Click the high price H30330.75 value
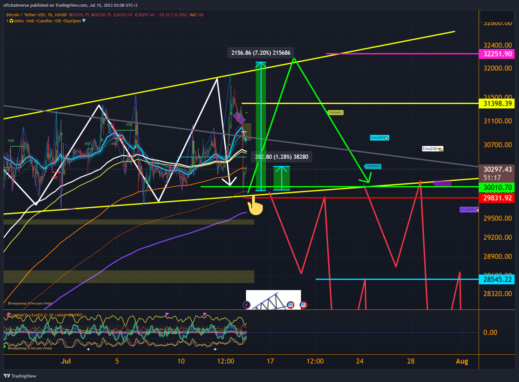 point(101,15)
